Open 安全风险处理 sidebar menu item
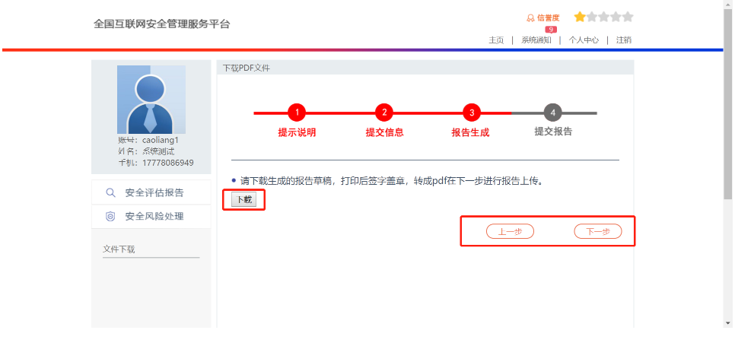The height and width of the screenshot is (346, 735). 151,216
